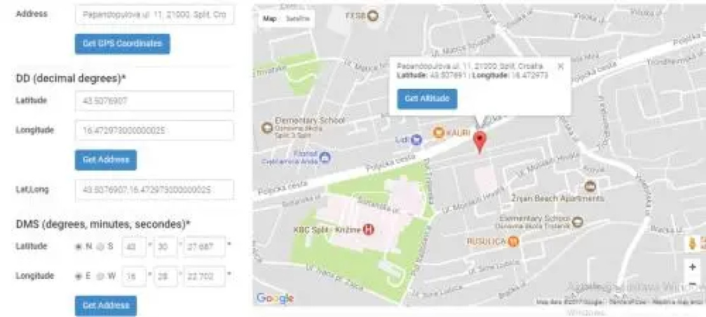
Task: Zoom in with the plus button
Action: pyautogui.click(x=693, y=267)
